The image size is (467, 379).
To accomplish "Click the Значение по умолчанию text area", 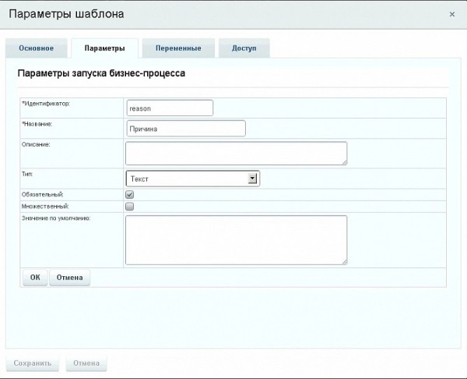I will [235, 240].
